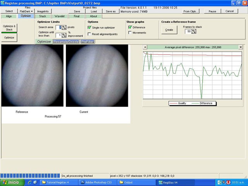Toggle the Single run optimizer checkbox
248x186 pixels.
click(x=90, y=28)
